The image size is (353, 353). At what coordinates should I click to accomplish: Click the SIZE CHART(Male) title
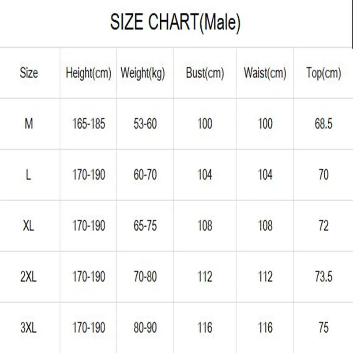click(175, 23)
